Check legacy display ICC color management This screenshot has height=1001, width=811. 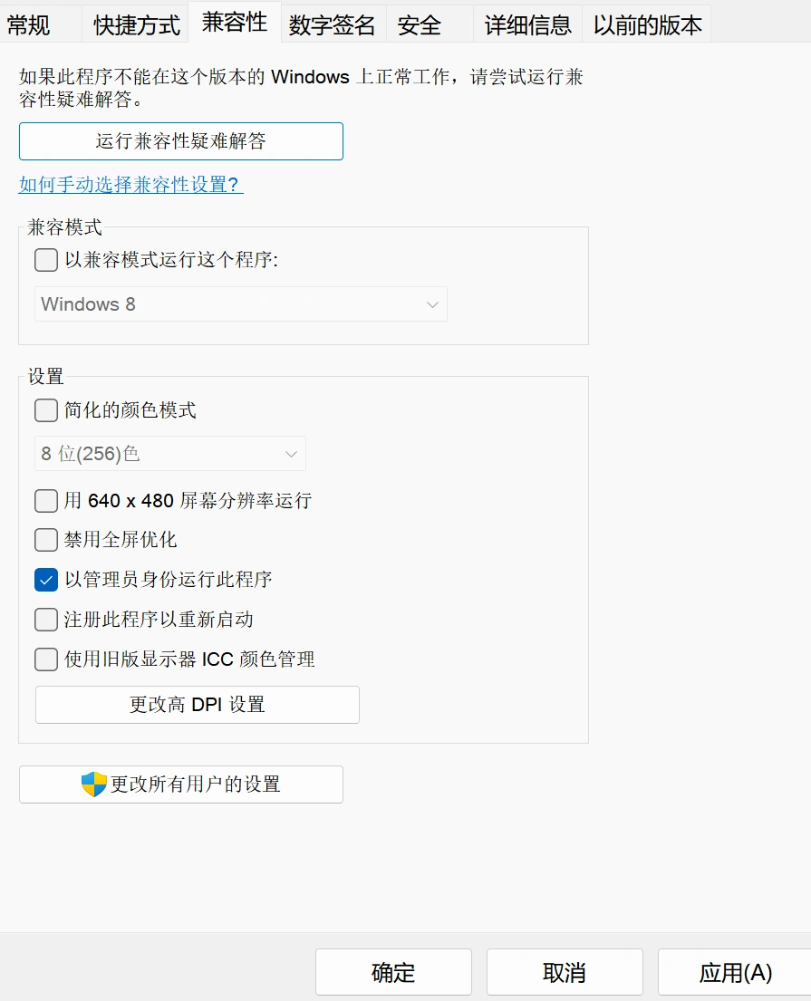click(45, 659)
